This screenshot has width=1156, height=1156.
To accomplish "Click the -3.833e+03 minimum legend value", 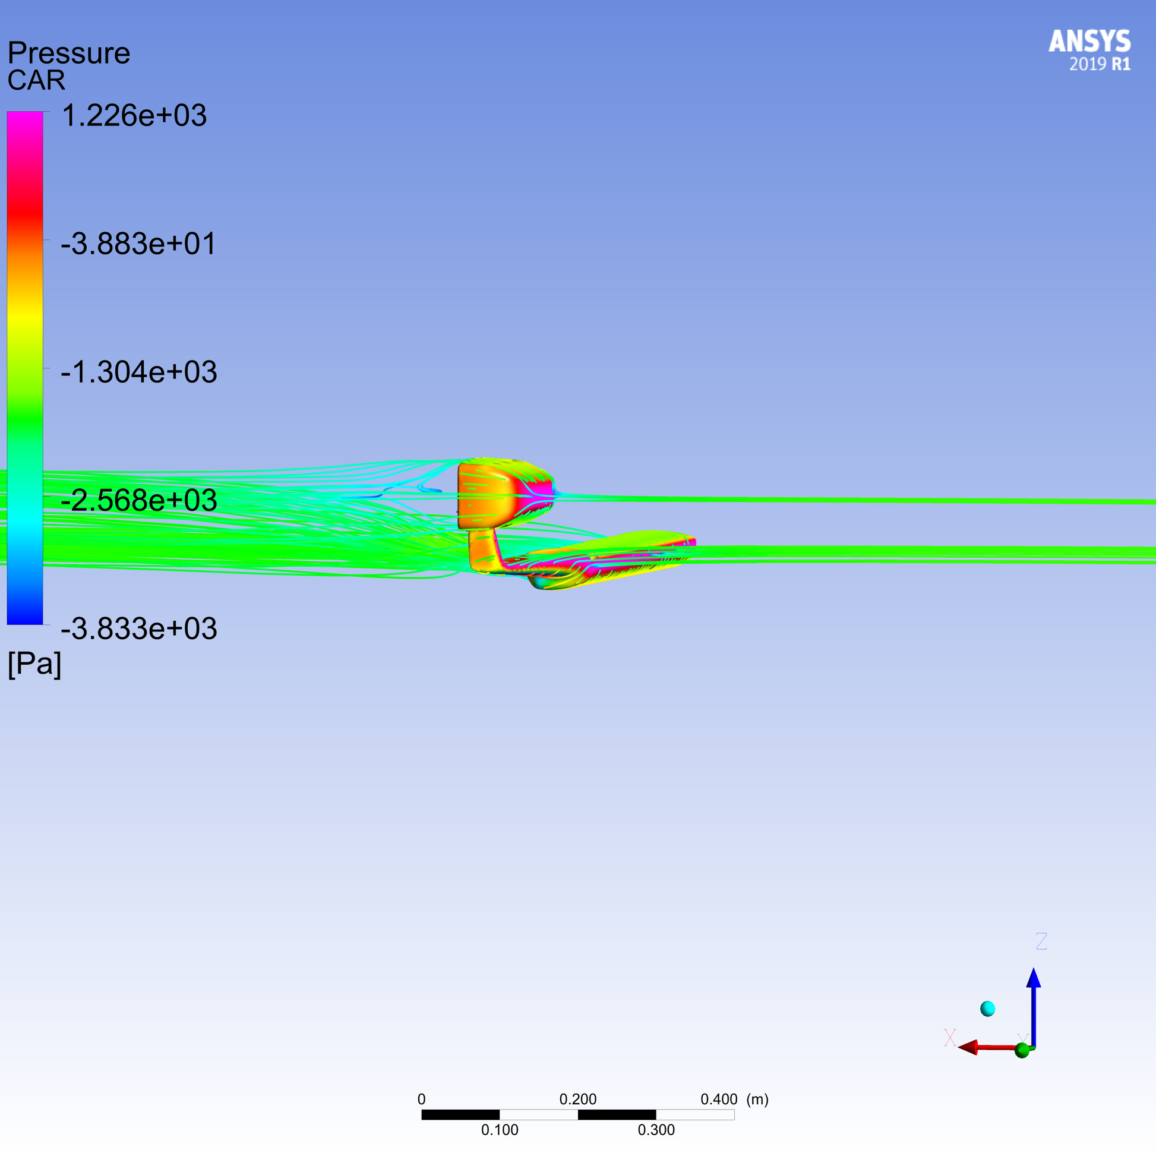I will (x=139, y=629).
